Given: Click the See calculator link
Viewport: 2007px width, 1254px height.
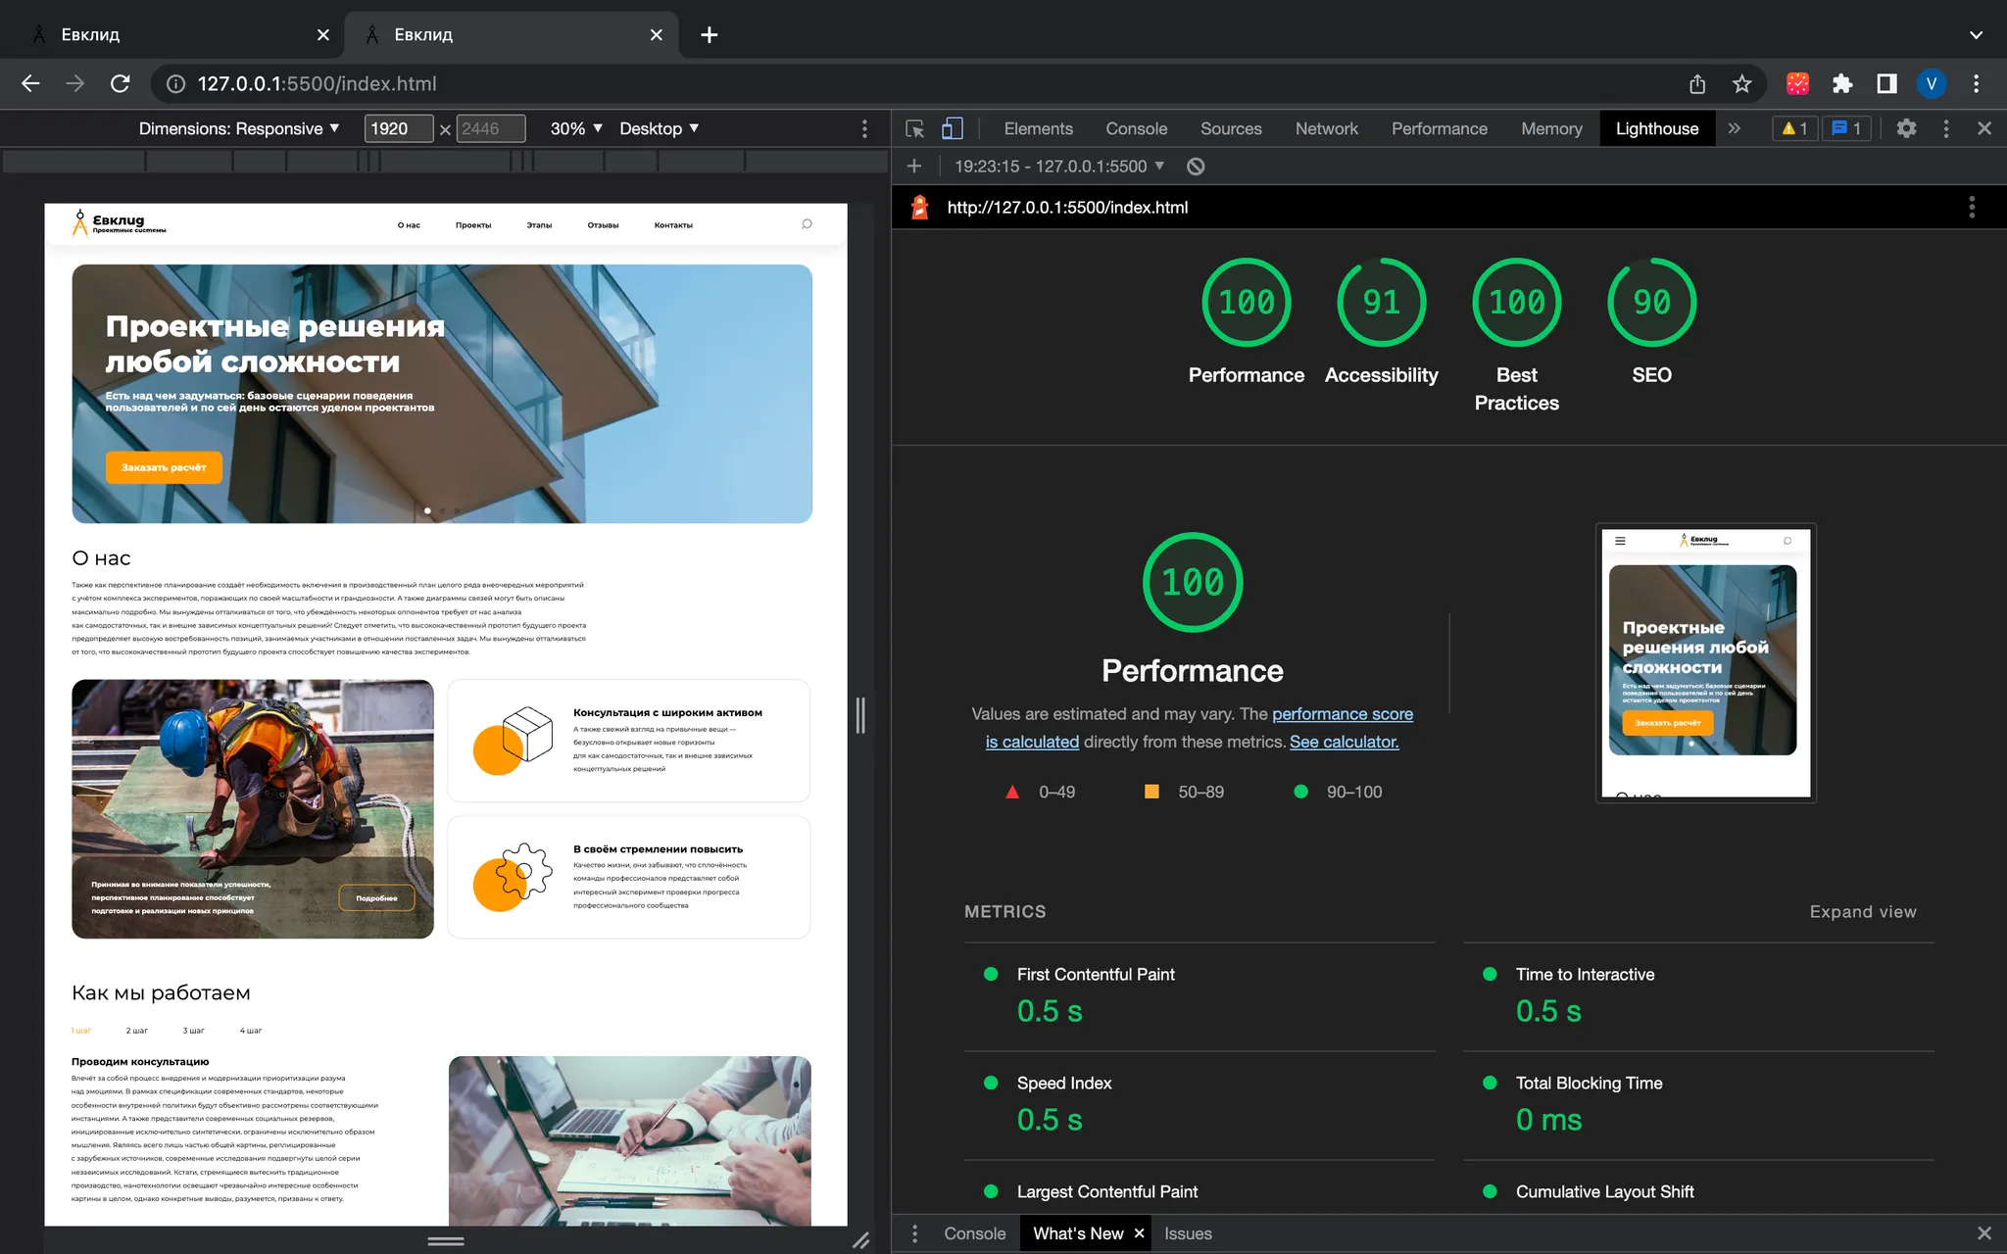Looking at the screenshot, I should [x=1344, y=742].
